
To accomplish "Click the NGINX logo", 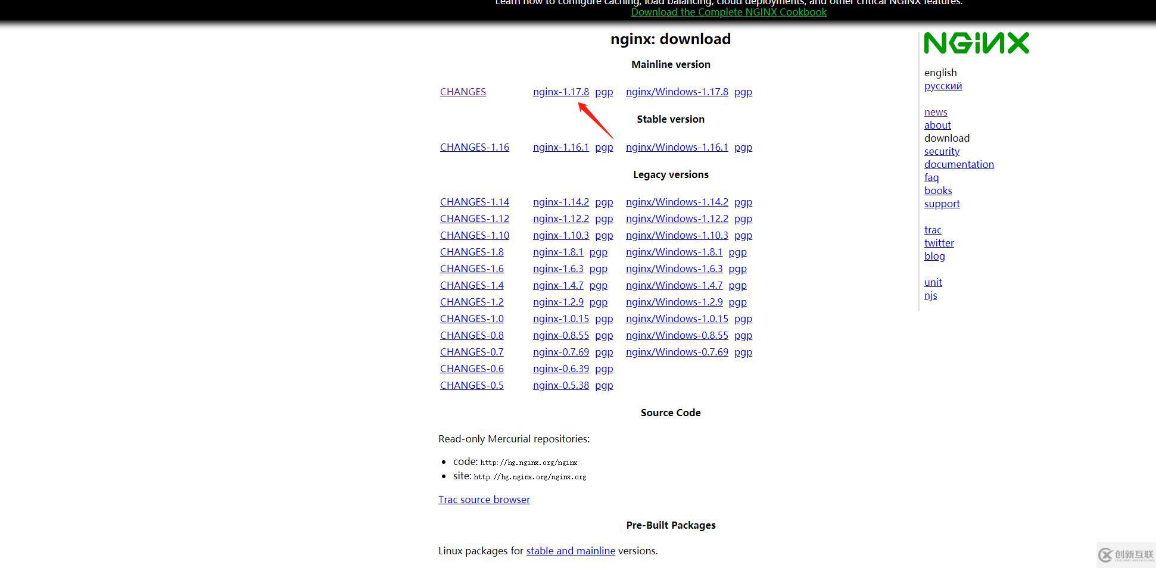I will (x=976, y=43).
